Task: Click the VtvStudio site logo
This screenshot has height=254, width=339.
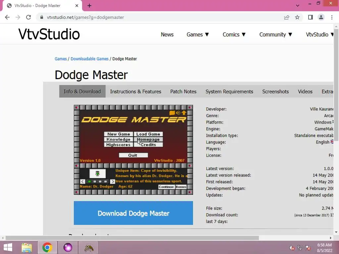Action: 49,34
